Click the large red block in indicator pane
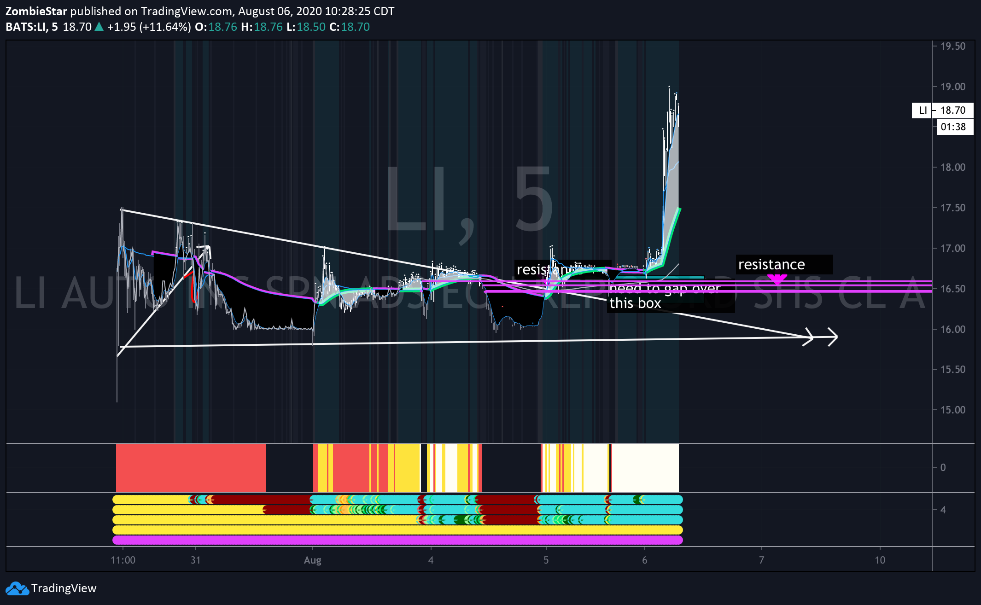Viewport: 981px width, 605px height. 191,468
